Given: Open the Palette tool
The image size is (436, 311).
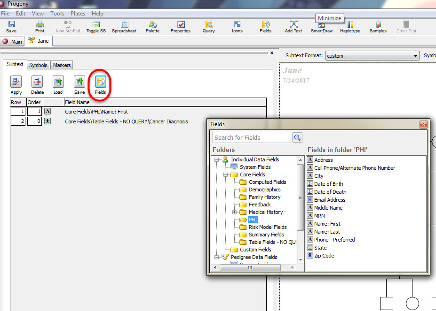Looking at the screenshot, I should 153,27.
